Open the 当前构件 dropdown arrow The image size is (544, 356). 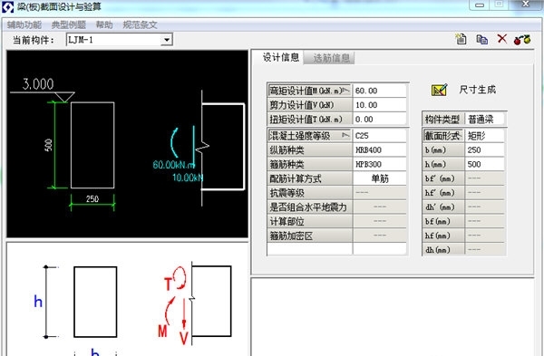click(167, 40)
